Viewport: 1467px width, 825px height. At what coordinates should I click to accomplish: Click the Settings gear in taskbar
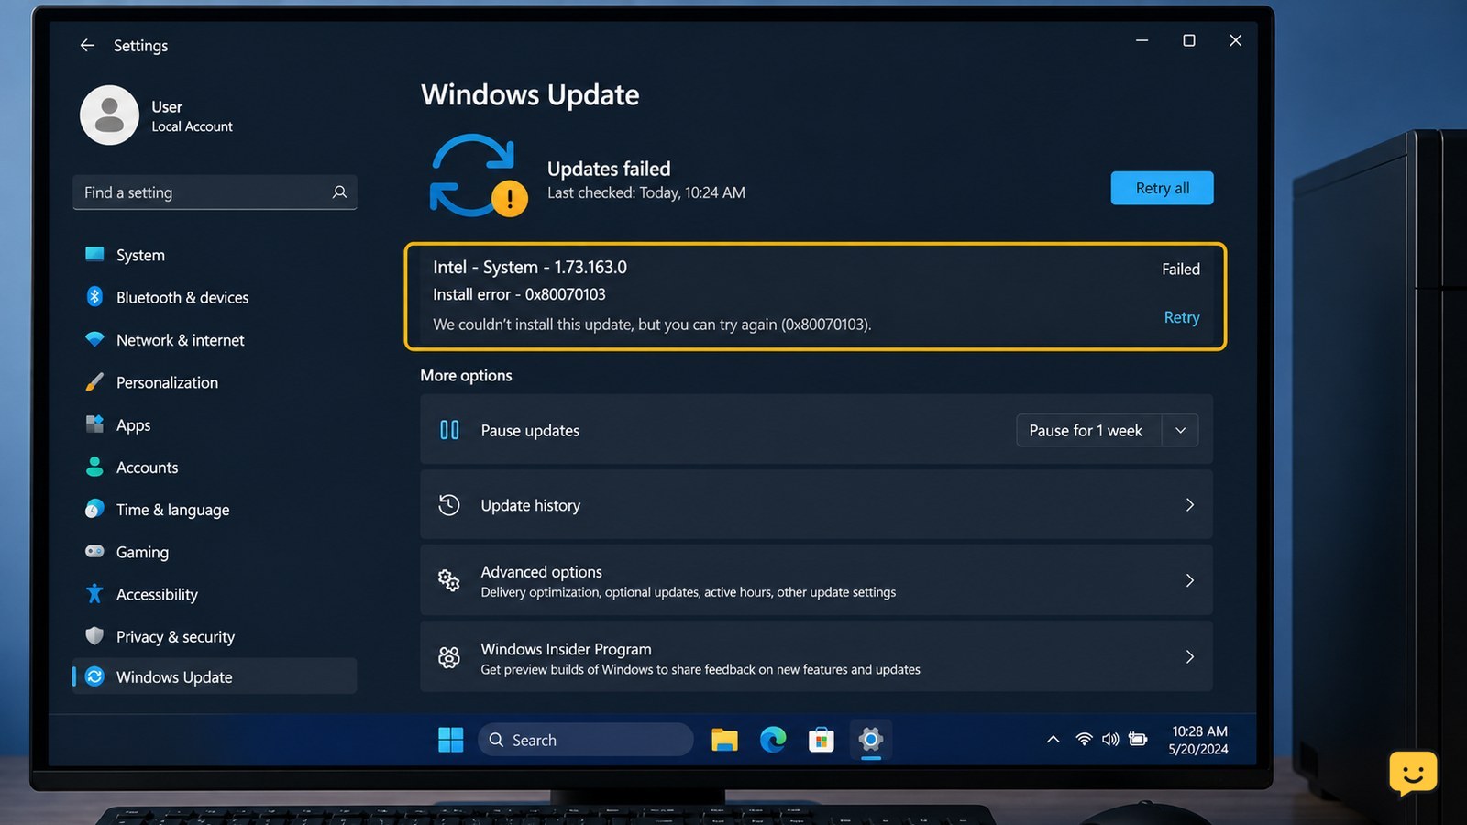tap(870, 739)
